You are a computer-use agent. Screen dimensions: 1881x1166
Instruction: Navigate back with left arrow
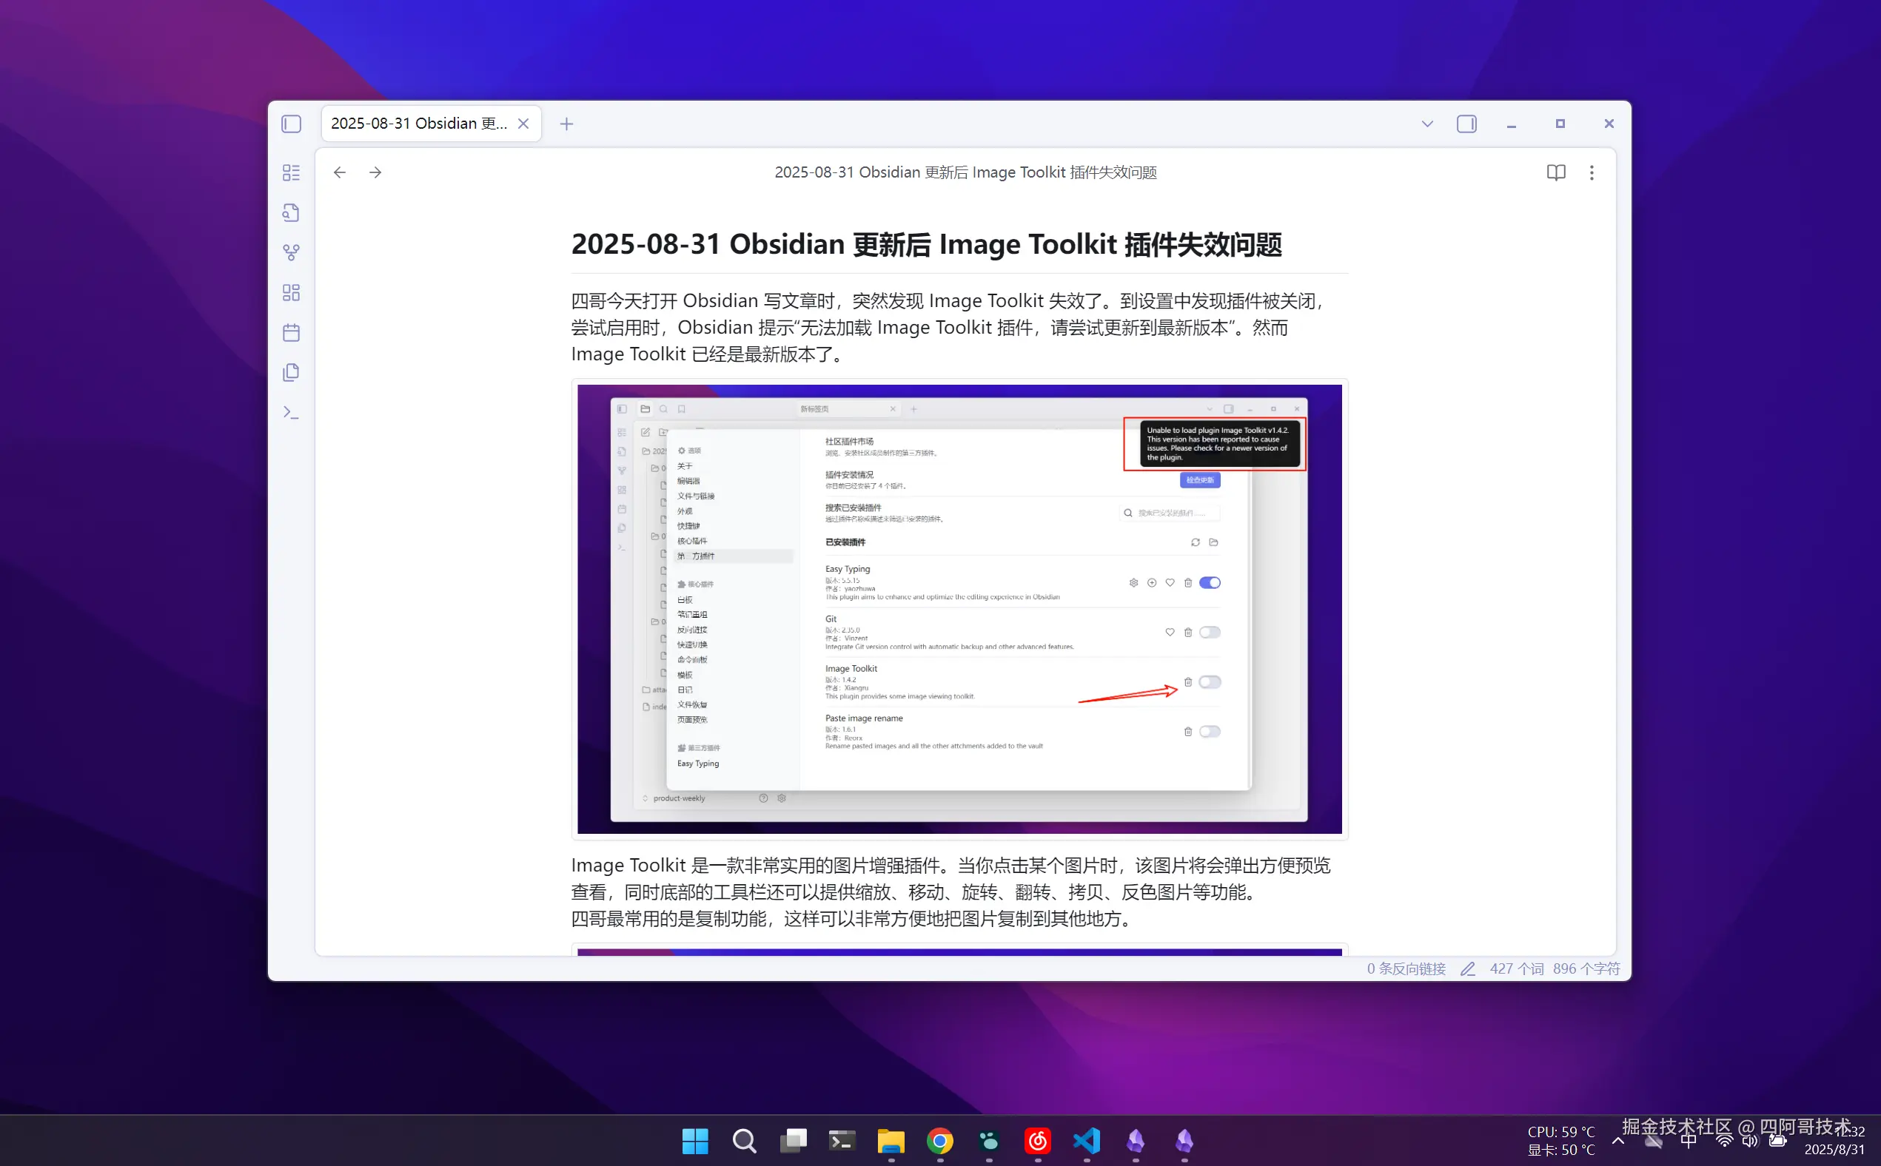[x=340, y=172]
